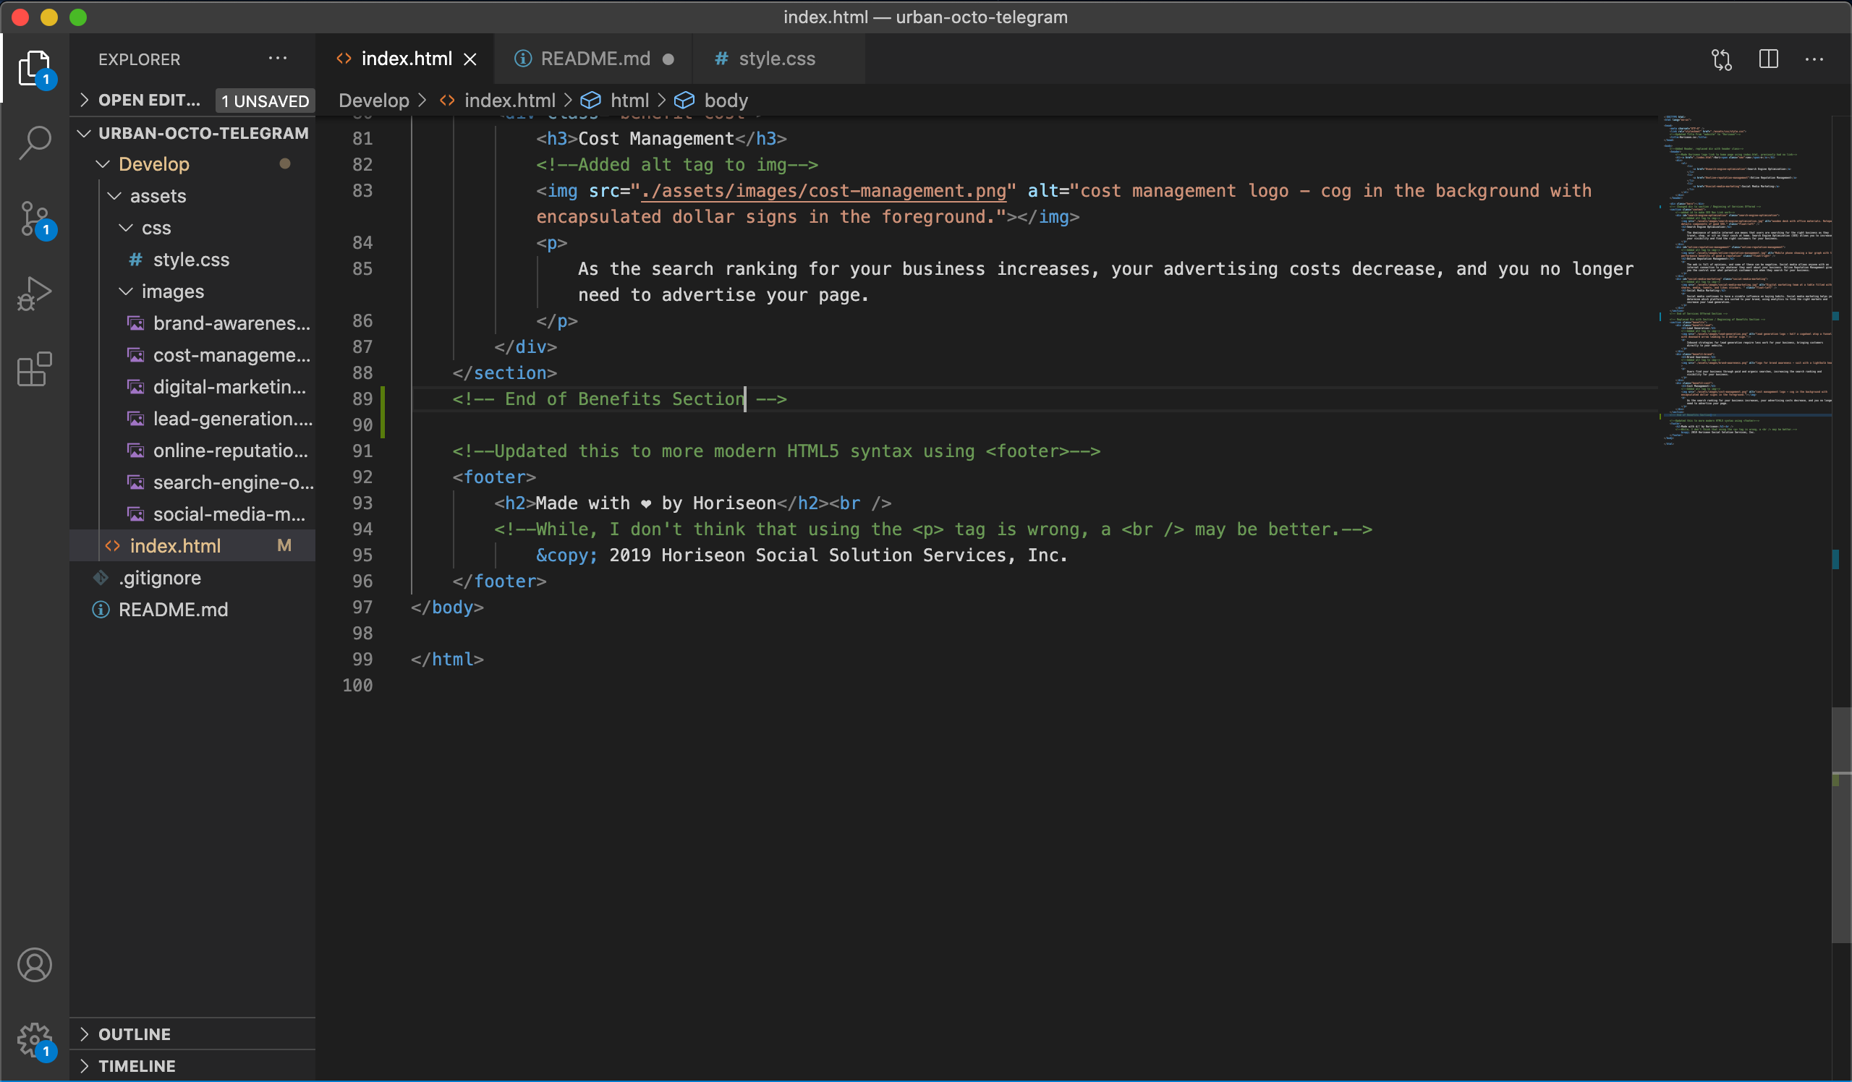The image size is (1852, 1082).
Task: Click Develop in the breadcrumb
Action: [373, 100]
